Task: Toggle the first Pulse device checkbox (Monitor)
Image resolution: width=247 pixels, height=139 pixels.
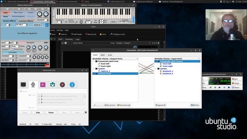Action: [39, 96]
